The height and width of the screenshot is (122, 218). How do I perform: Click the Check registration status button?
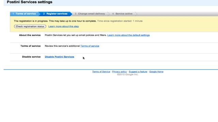(x=30, y=26)
